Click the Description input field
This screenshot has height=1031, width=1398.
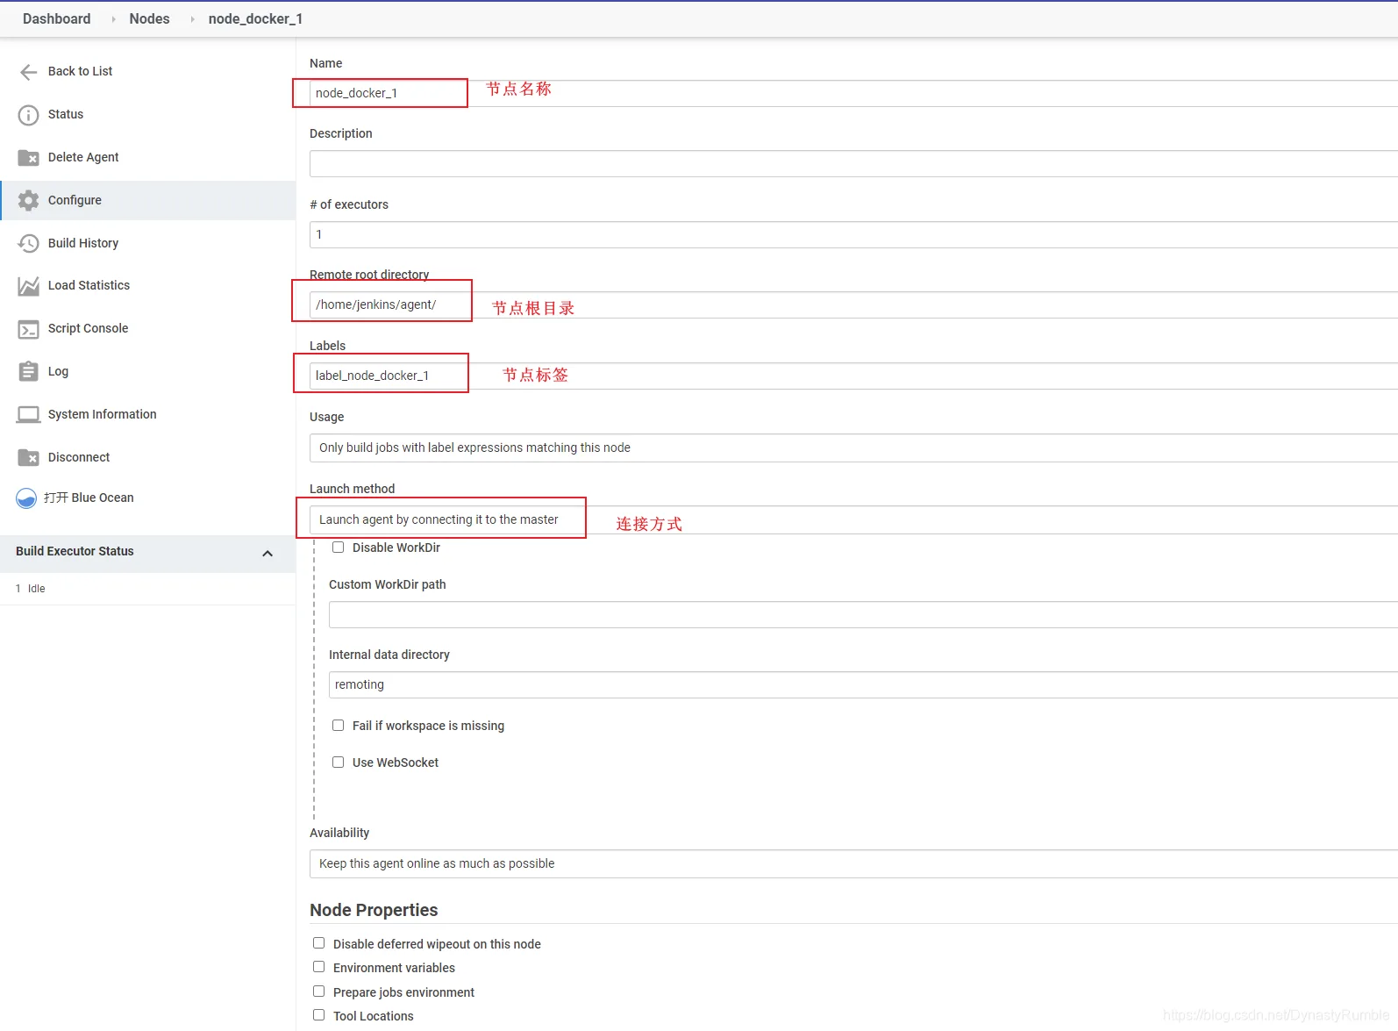(853, 163)
